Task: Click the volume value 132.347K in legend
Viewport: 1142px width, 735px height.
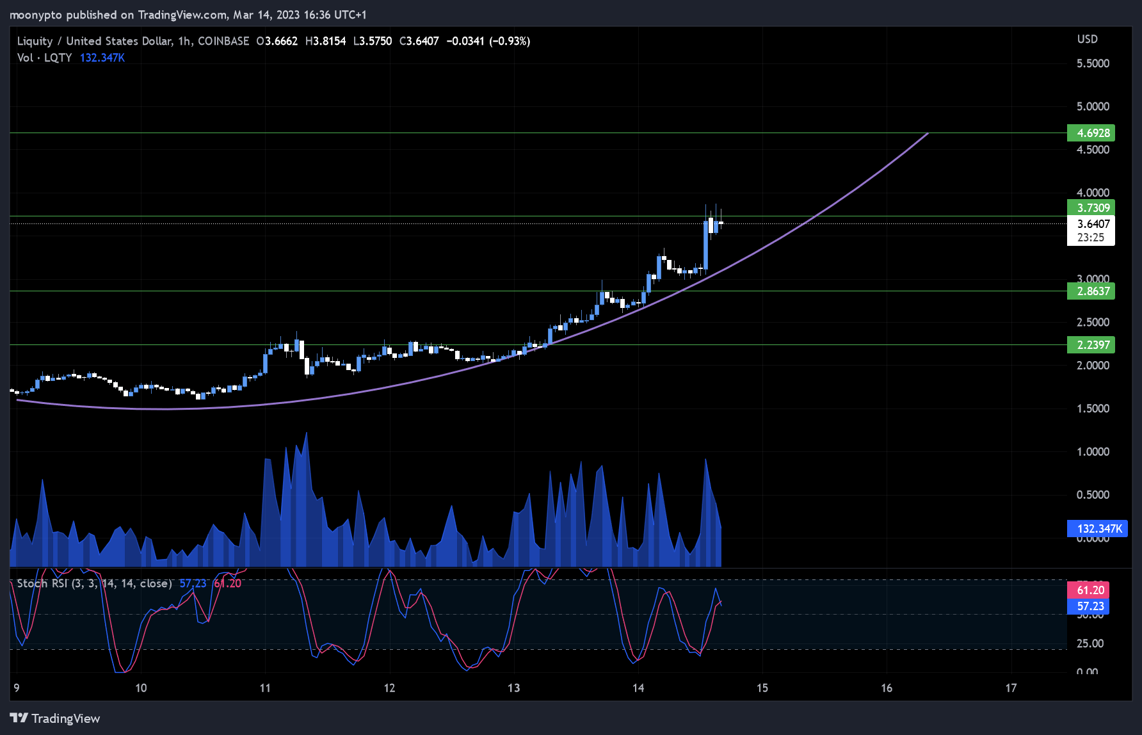Action: [102, 58]
